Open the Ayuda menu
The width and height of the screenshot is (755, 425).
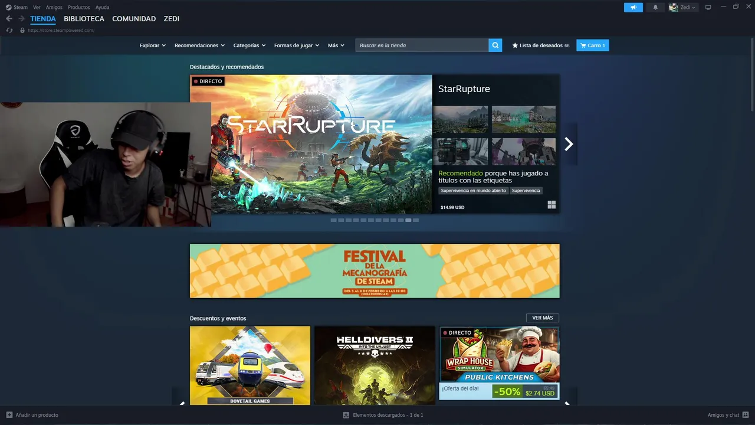[x=102, y=7]
